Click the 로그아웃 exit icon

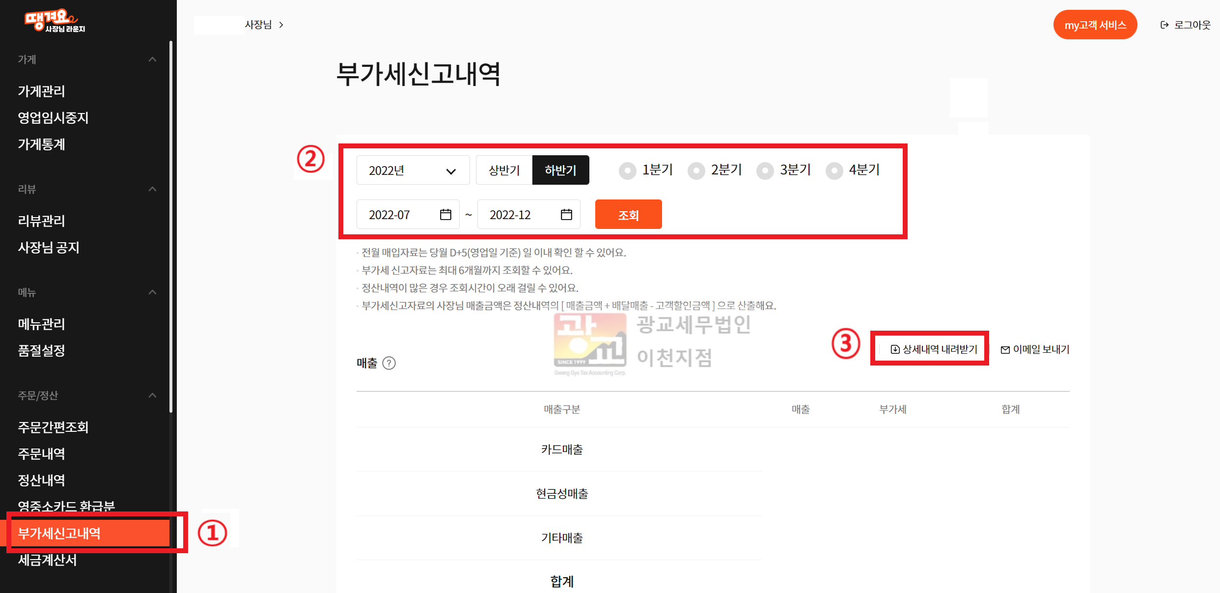click(1165, 25)
